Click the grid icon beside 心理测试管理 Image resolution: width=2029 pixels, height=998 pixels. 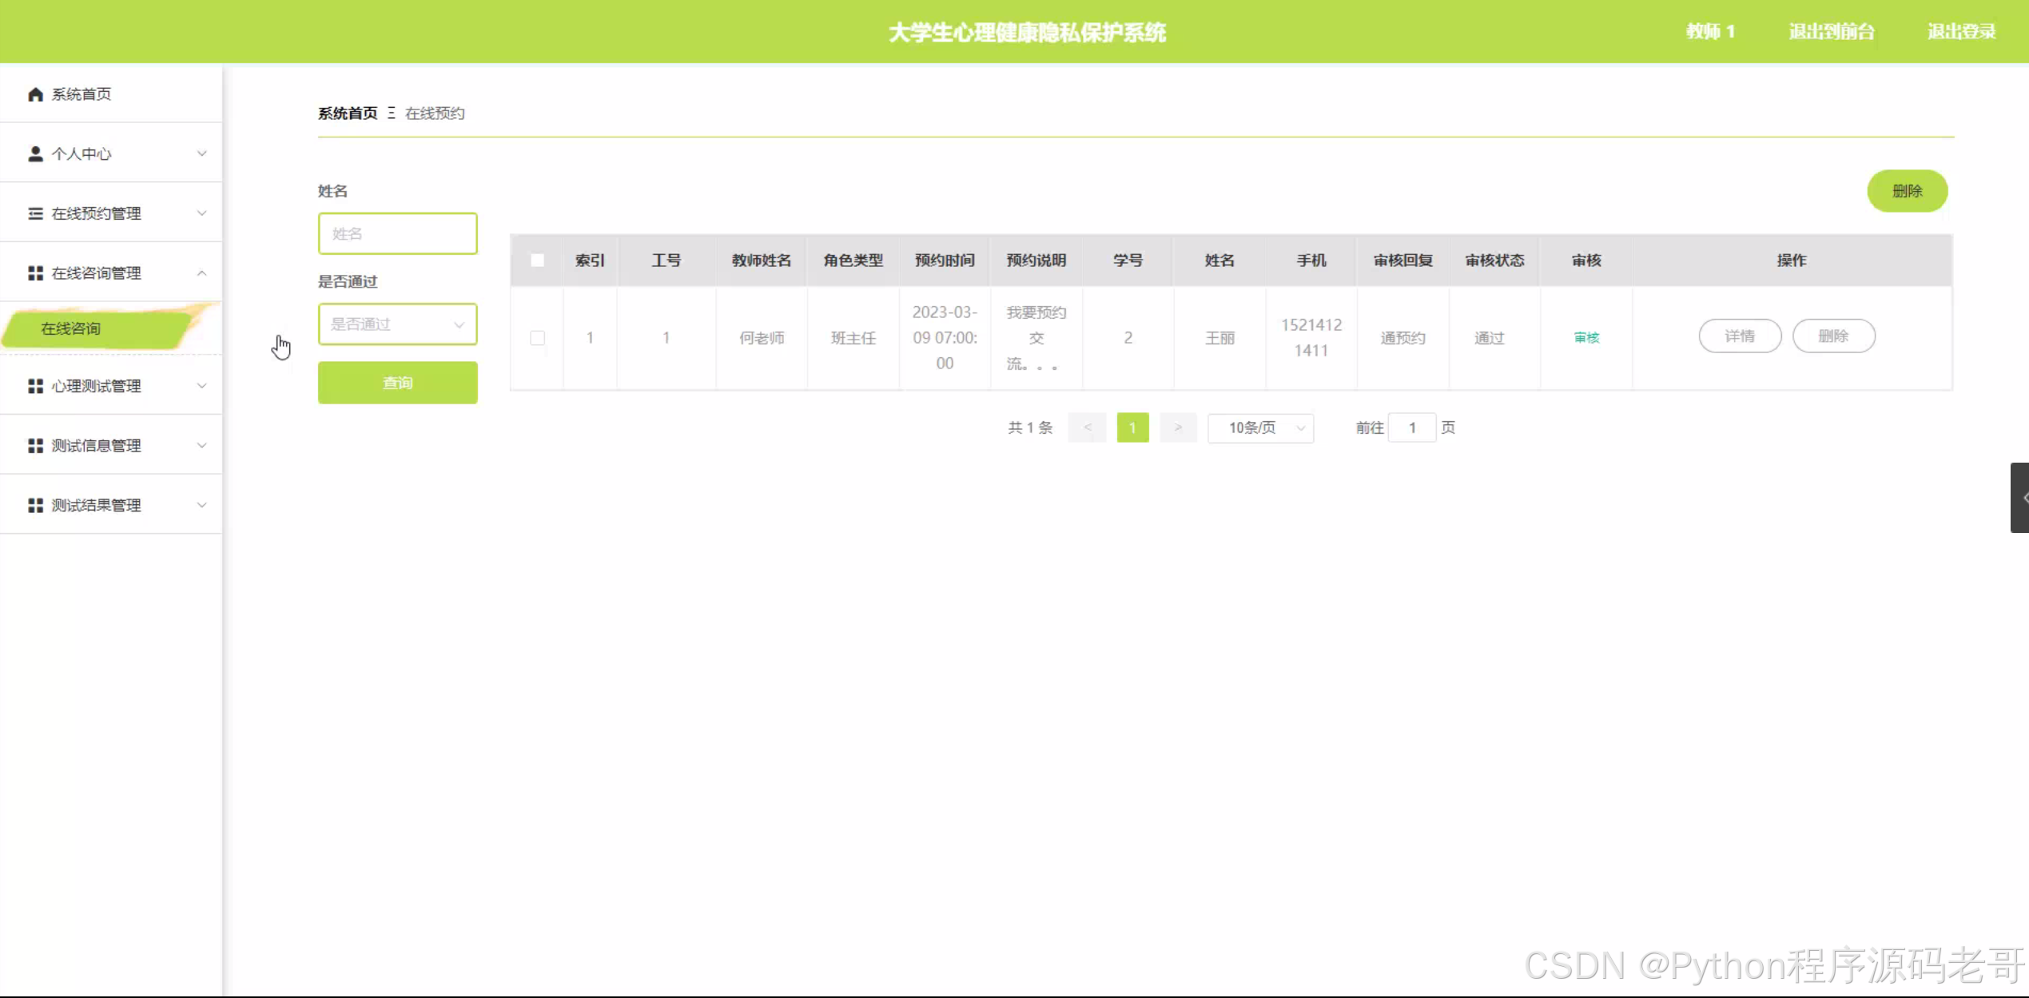(35, 386)
